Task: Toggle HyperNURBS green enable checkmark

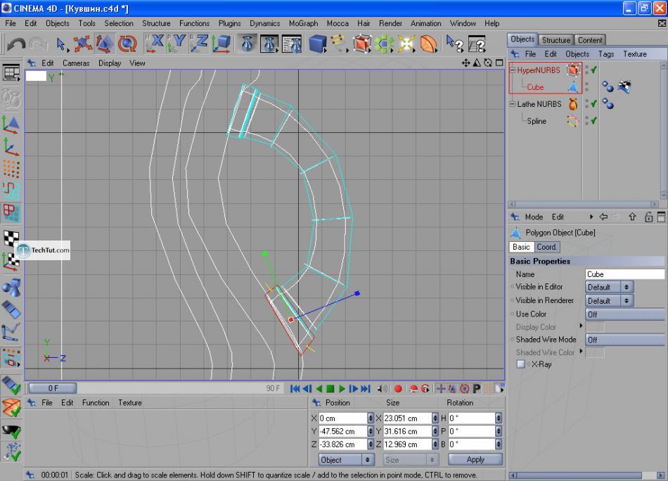Action: (594, 70)
